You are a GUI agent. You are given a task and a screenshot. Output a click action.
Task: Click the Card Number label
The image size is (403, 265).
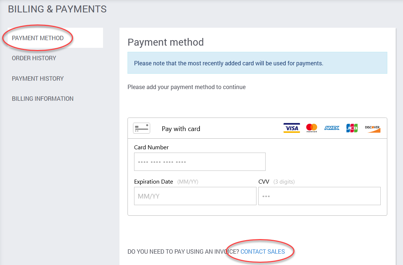pyautogui.click(x=151, y=147)
